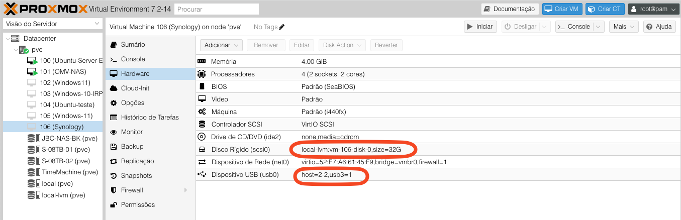Click the Iniciar button to start VM
Viewport: 681px width, 220px height.
pyautogui.click(x=480, y=27)
